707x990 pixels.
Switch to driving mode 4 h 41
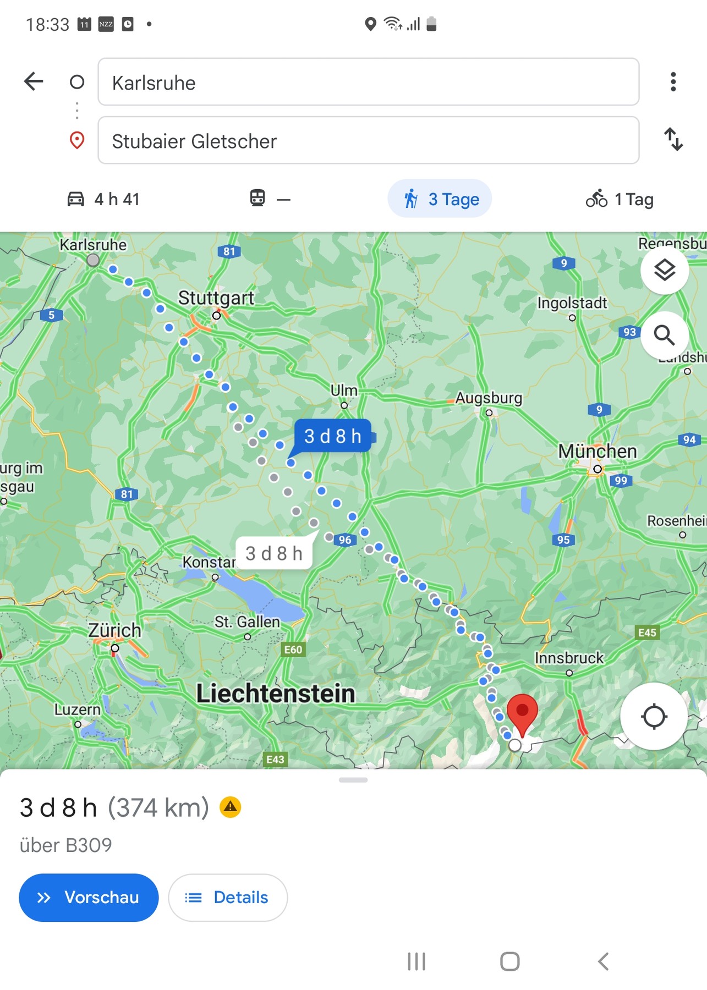coord(103,199)
